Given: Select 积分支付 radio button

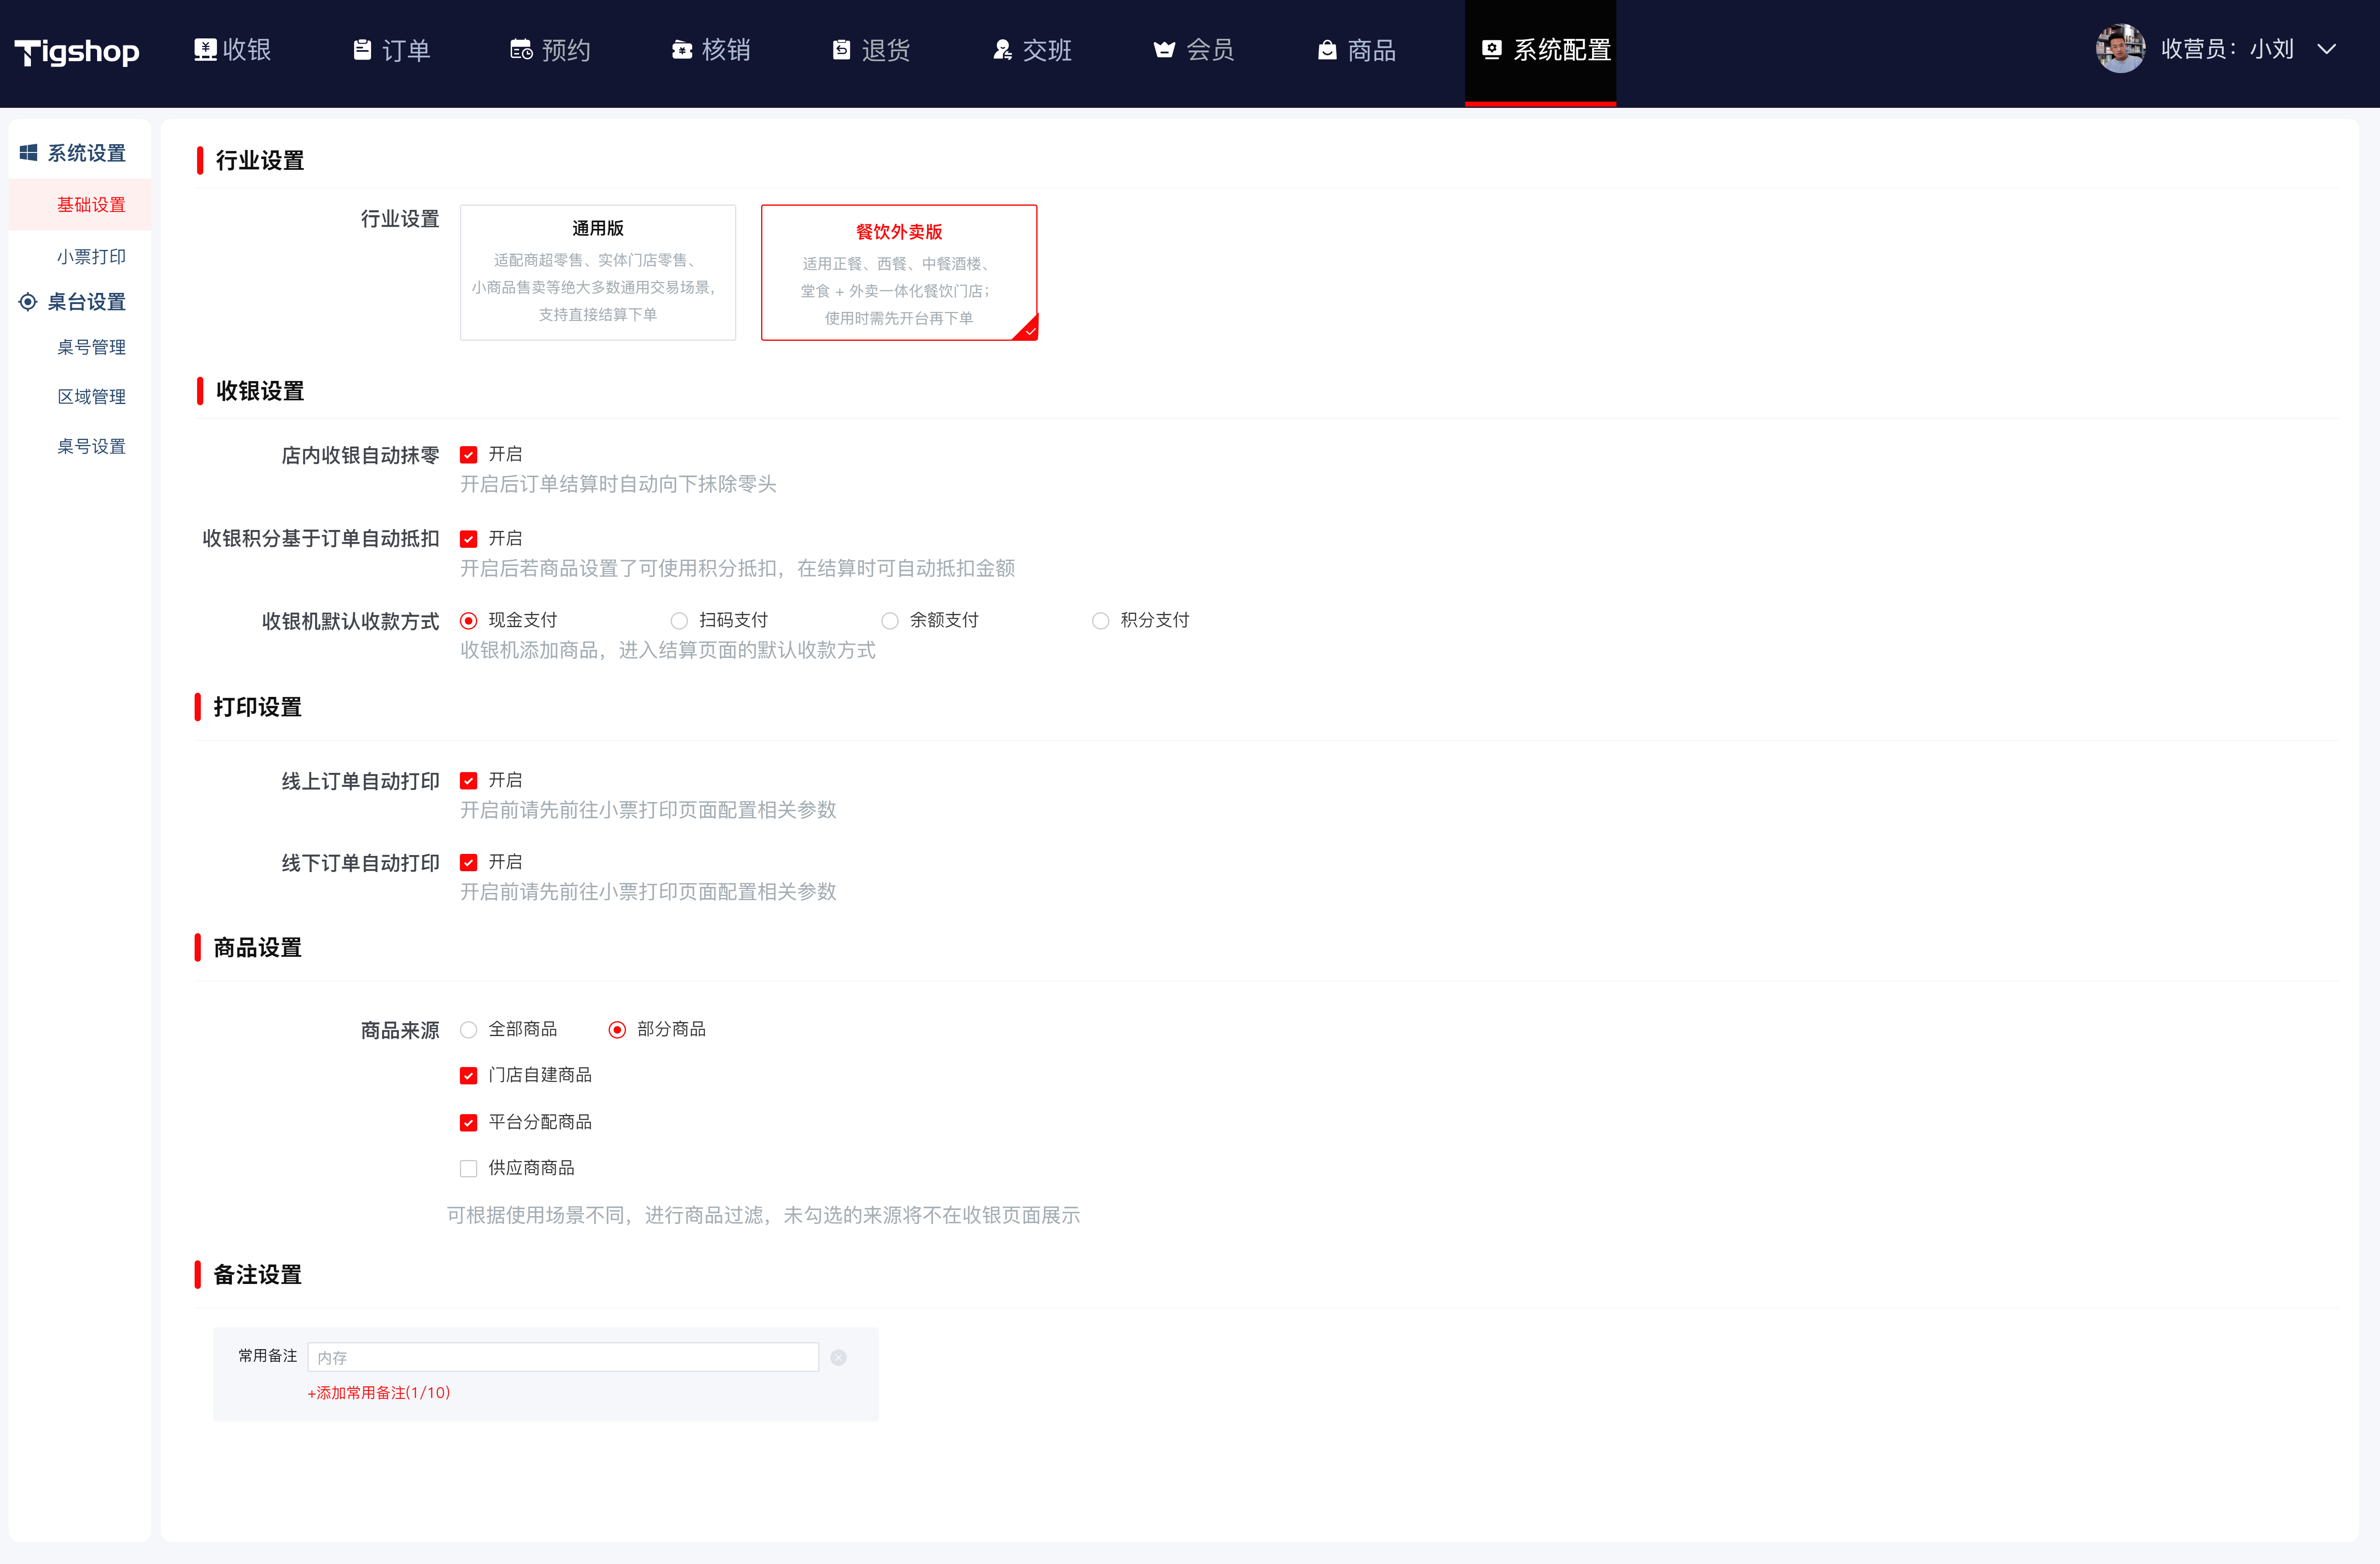Looking at the screenshot, I should pyautogui.click(x=1101, y=620).
